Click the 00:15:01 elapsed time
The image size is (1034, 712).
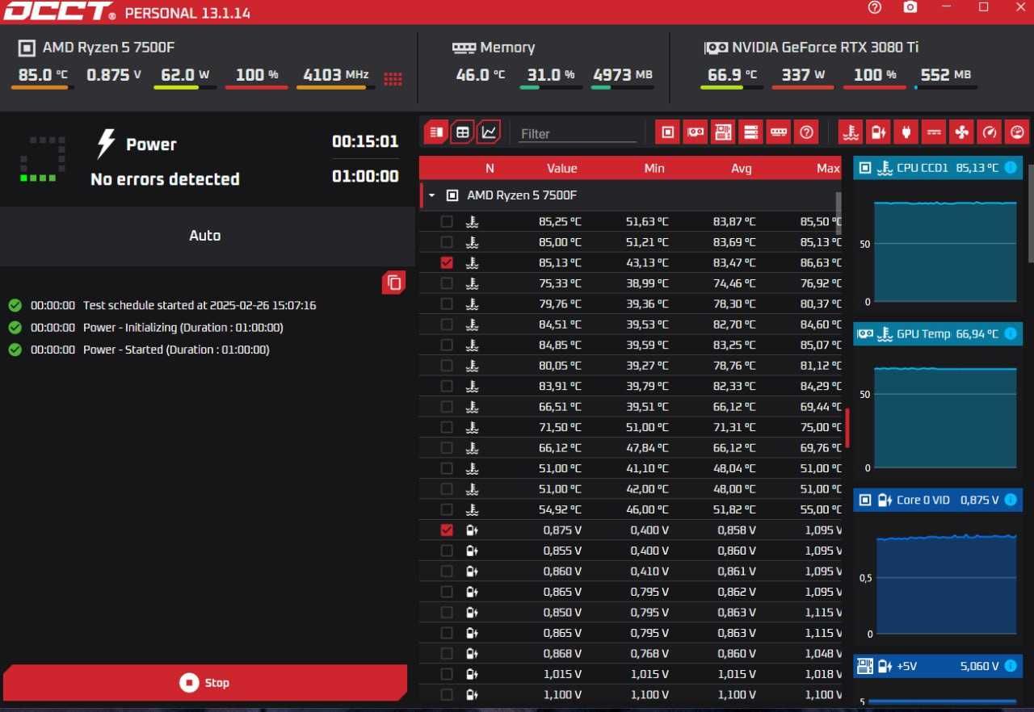tap(365, 142)
